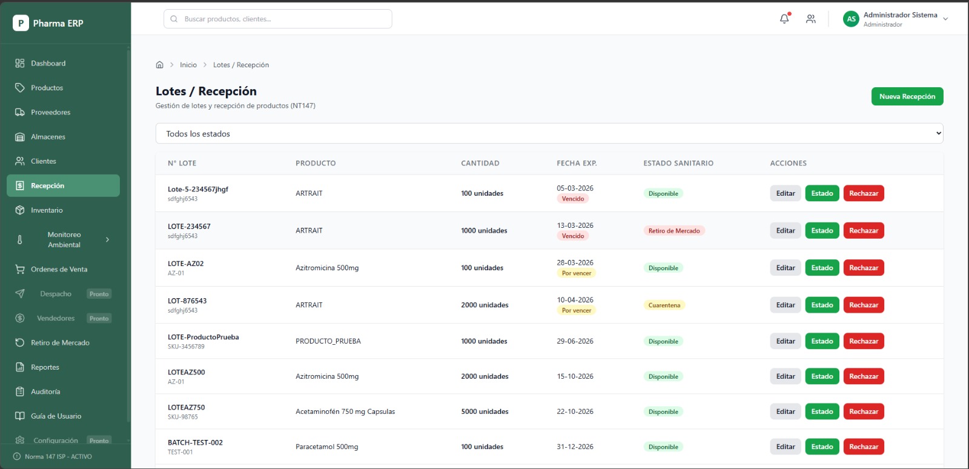
Task: Open the users icon in header
Action: pos(811,19)
